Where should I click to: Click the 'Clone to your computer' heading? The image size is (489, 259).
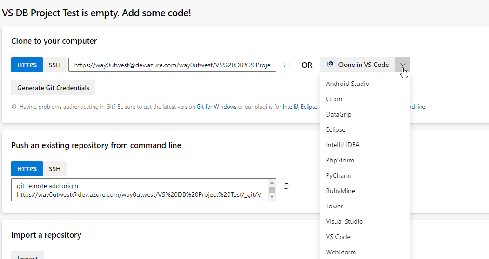click(54, 41)
